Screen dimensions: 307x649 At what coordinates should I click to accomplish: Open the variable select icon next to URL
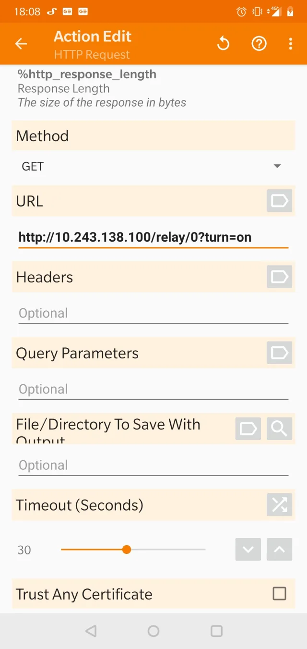279,201
